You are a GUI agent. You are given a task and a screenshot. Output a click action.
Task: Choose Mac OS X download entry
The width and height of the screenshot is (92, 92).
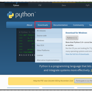tap(49, 45)
